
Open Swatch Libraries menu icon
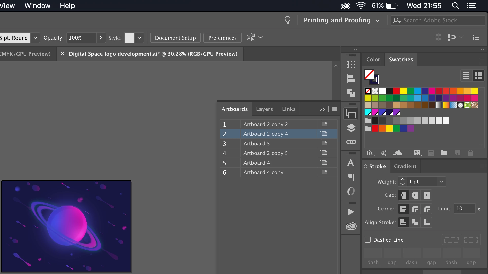[x=370, y=153]
